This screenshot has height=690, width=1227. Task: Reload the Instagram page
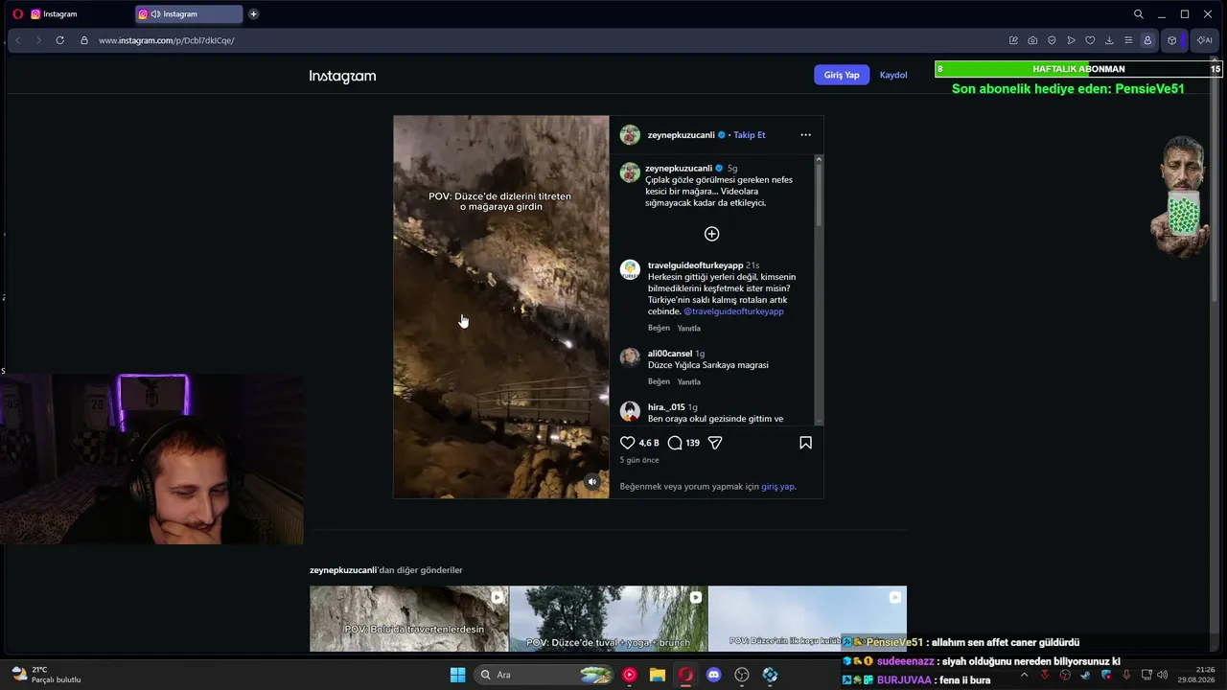coord(59,40)
